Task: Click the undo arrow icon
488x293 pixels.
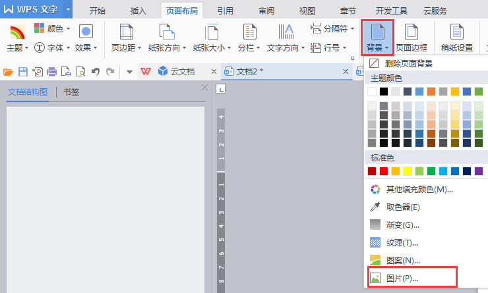Action: [x=95, y=71]
